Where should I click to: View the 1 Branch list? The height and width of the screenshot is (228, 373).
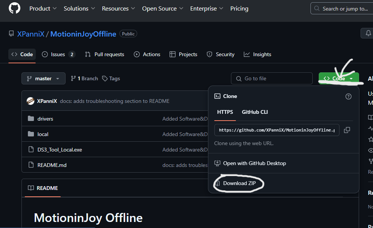point(84,78)
